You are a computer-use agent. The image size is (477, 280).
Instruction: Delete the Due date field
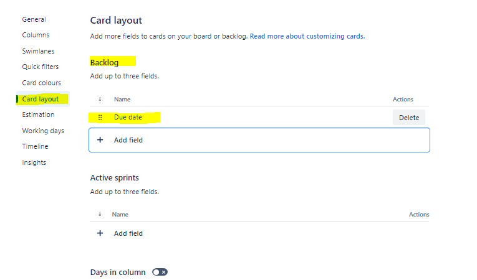408,118
